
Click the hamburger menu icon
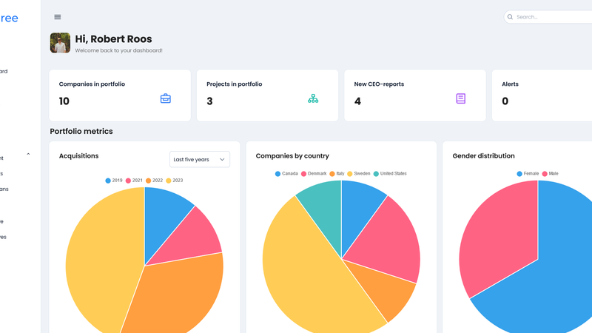(58, 17)
